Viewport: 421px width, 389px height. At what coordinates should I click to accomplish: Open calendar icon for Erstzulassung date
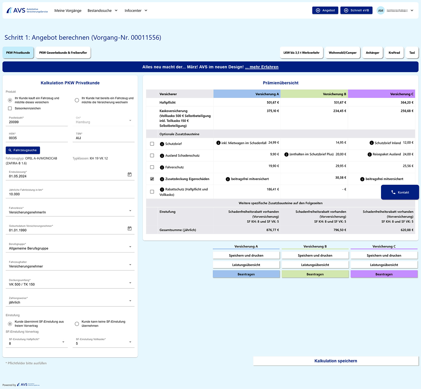129,174
